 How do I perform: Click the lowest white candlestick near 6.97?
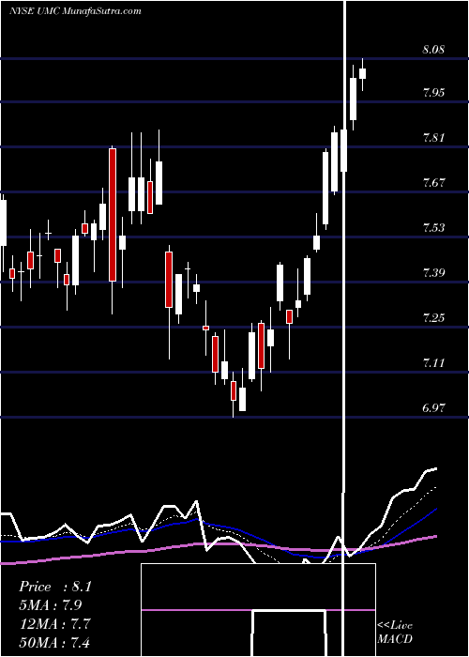click(242, 399)
